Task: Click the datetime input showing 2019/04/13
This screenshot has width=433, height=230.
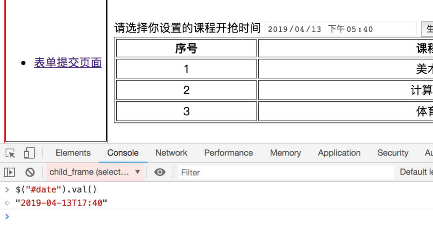Action: click(x=340, y=29)
